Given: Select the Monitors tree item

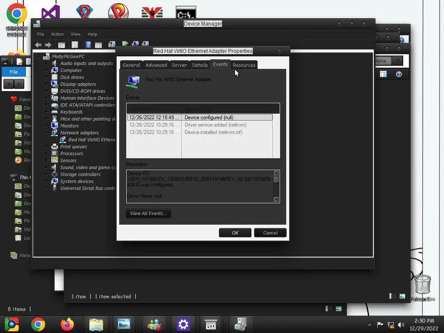Looking at the screenshot, I should click(x=69, y=126).
